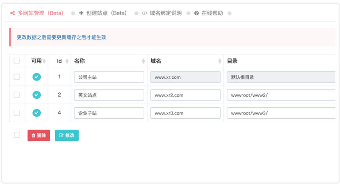Toggle the enabled check icon for 英文站点
Image resolution: width=340 pixels, height=186 pixels.
click(37, 95)
